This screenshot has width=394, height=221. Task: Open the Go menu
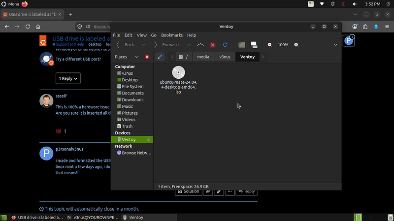pos(154,35)
